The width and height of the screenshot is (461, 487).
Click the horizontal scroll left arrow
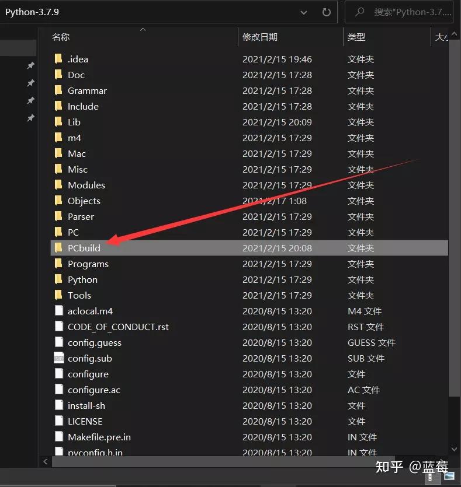46,461
